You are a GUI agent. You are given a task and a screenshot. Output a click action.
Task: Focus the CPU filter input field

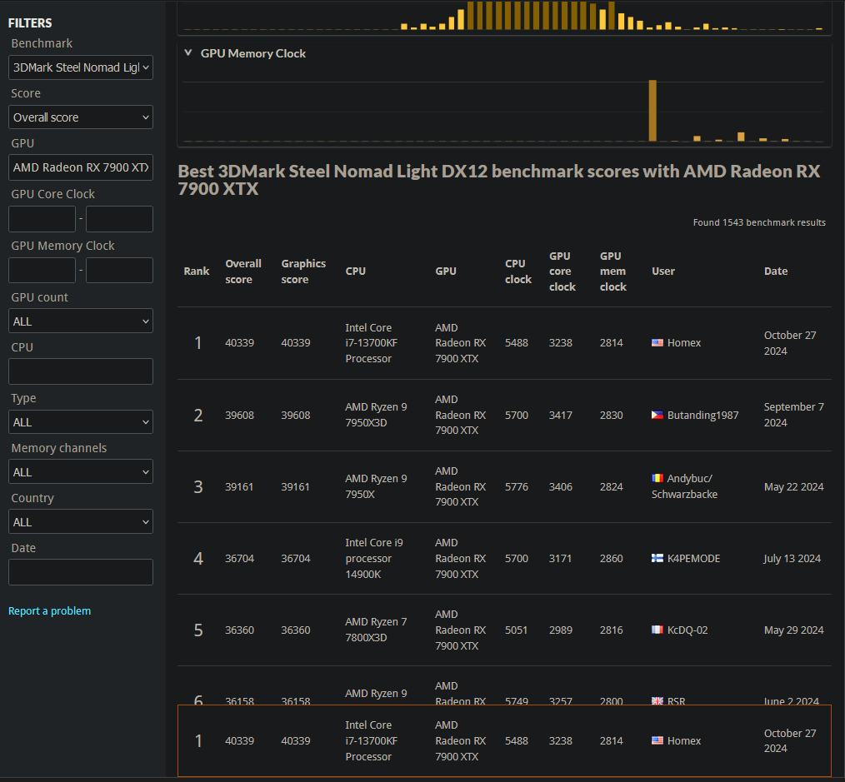pyautogui.click(x=81, y=371)
